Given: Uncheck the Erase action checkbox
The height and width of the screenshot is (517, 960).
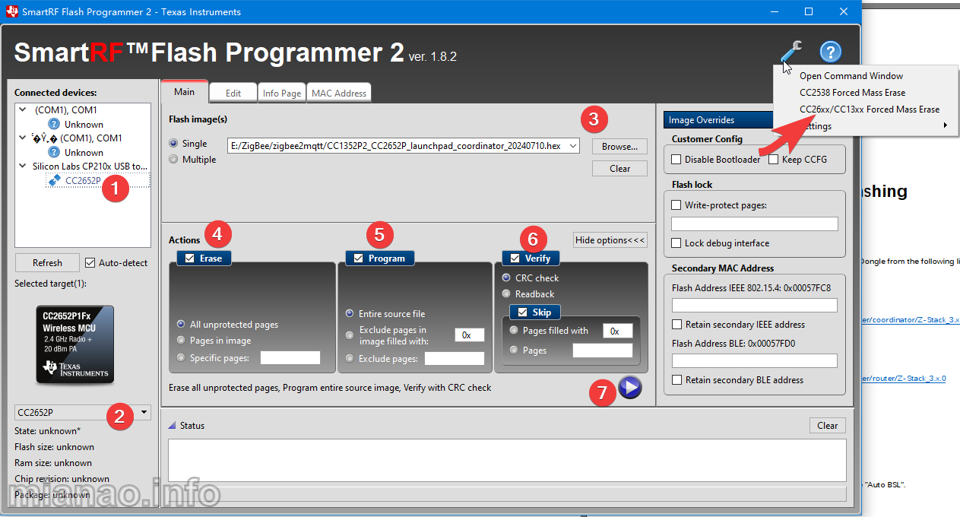Looking at the screenshot, I should tap(189, 258).
